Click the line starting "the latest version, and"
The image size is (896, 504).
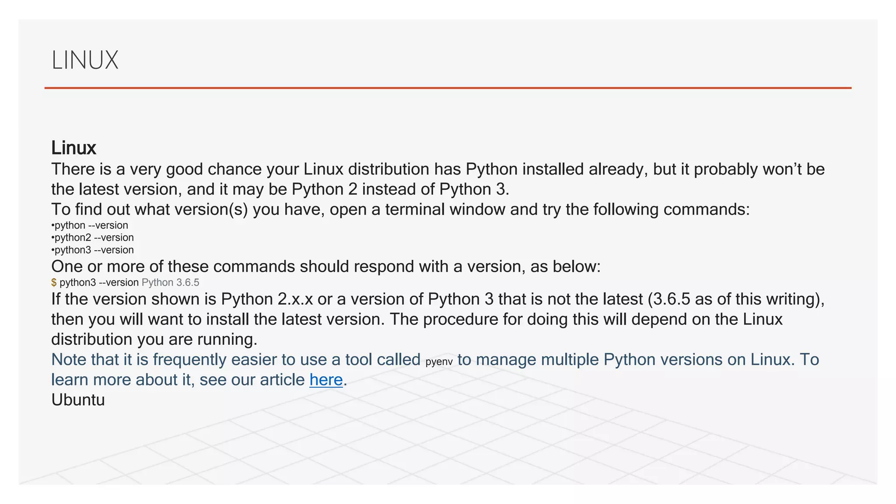click(280, 189)
